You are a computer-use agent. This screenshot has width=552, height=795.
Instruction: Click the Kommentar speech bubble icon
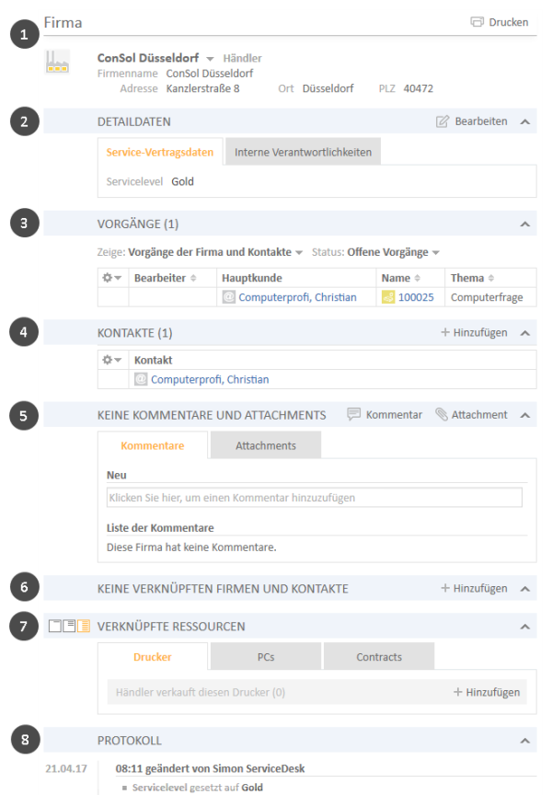pos(353,414)
